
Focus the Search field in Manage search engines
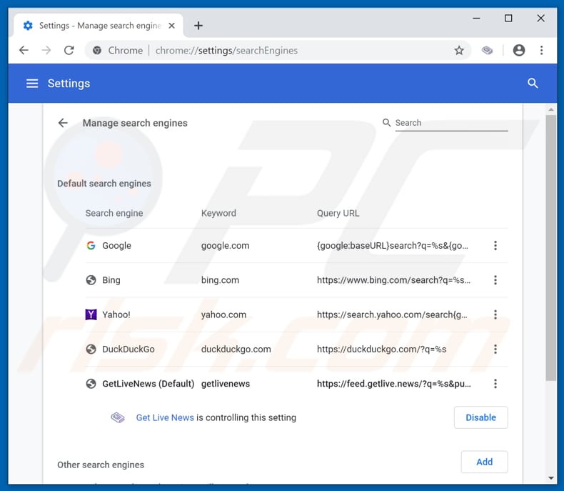pyautogui.click(x=451, y=123)
